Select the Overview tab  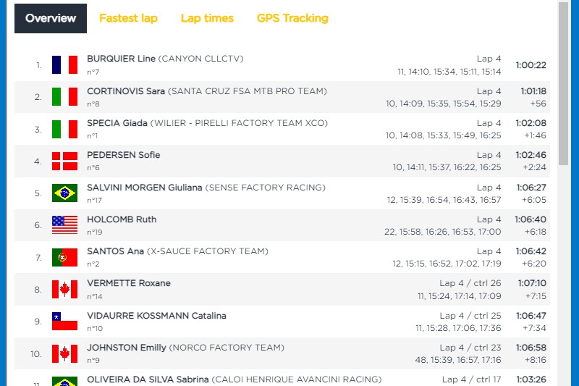tap(51, 19)
